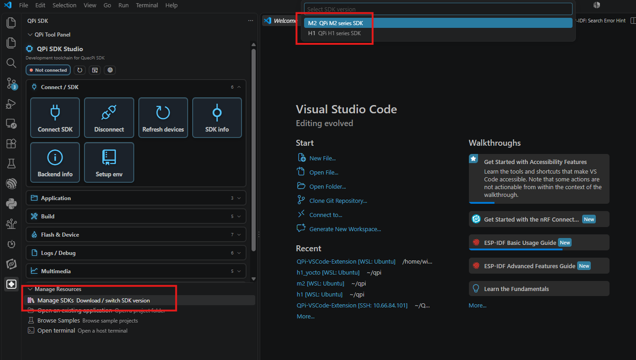Click the Open Folder... link
636x360 pixels.
pos(327,186)
